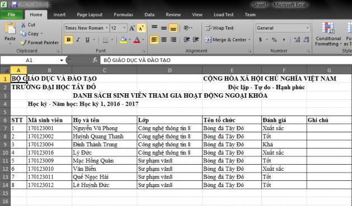Open the Underline style dropdown arrow

click(x=94, y=40)
